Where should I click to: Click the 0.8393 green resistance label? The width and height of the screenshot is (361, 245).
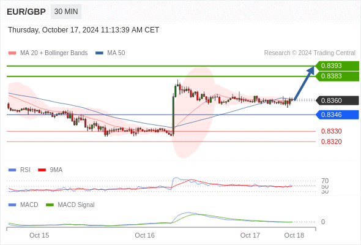[337, 66]
